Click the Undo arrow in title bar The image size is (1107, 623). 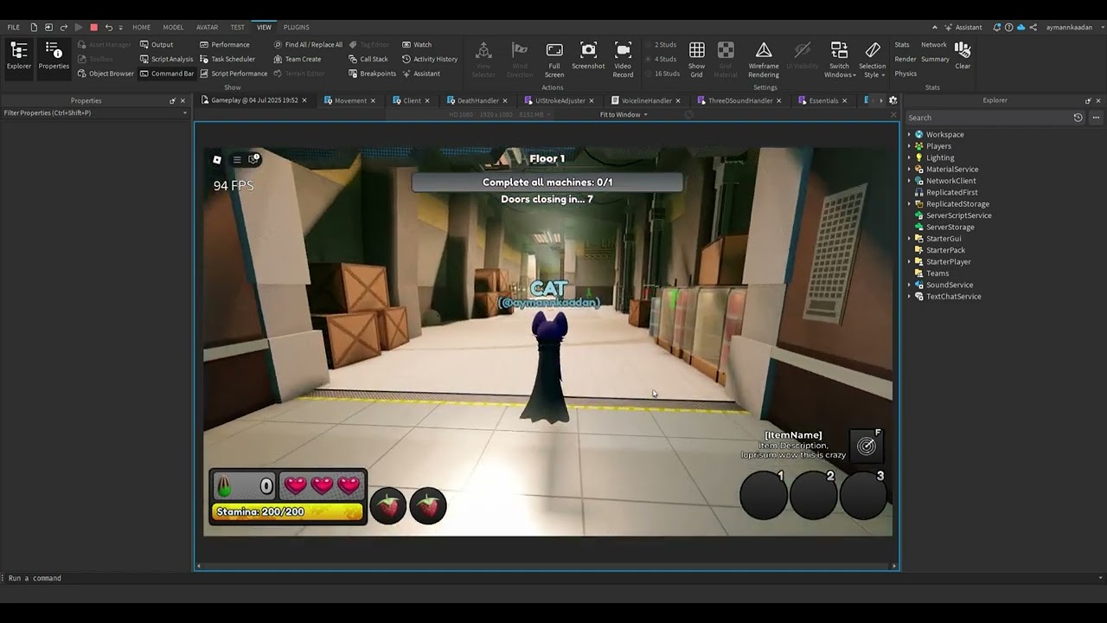coord(108,27)
